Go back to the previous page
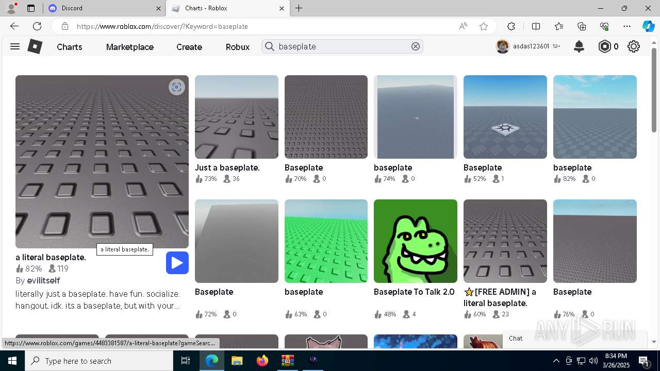The image size is (660, 371). [14, 26]
